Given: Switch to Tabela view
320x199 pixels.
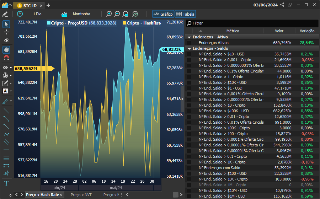Looking at the screenshot, I should click(185, 14).
